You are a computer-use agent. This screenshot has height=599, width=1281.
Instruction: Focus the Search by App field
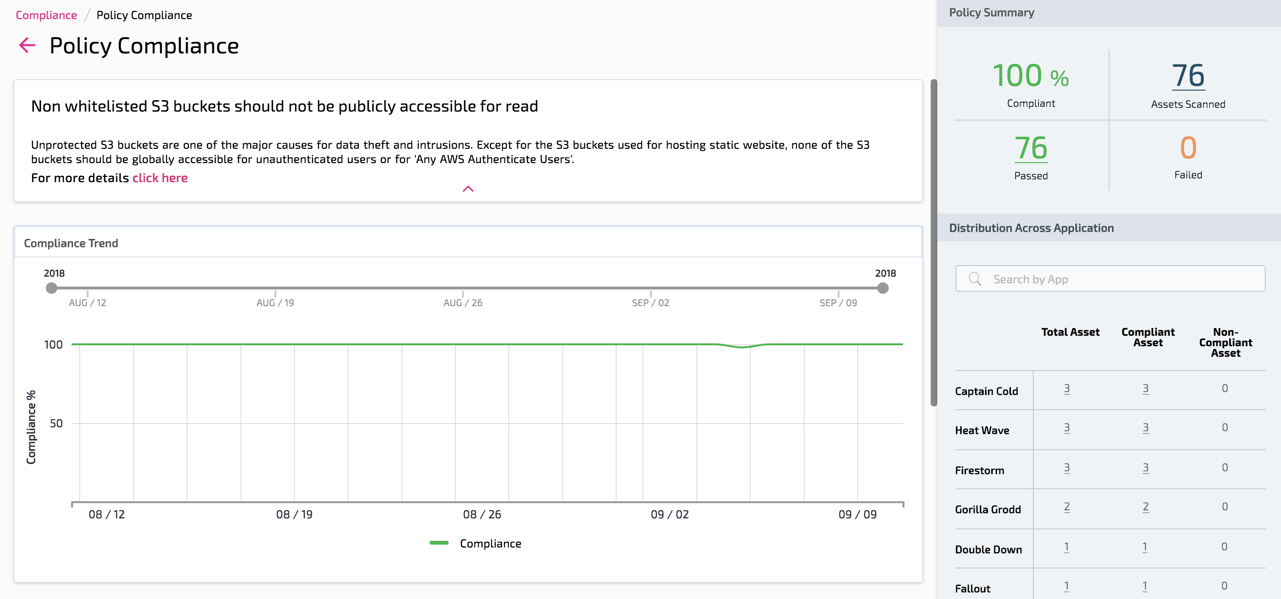[1124, 279]
